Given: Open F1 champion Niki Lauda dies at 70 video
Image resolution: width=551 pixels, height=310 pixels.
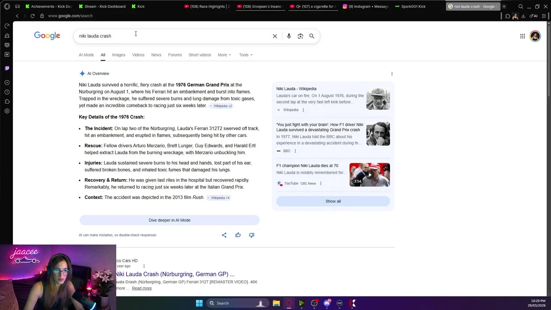Looking at the screenshot, I should tap(307, 166).
